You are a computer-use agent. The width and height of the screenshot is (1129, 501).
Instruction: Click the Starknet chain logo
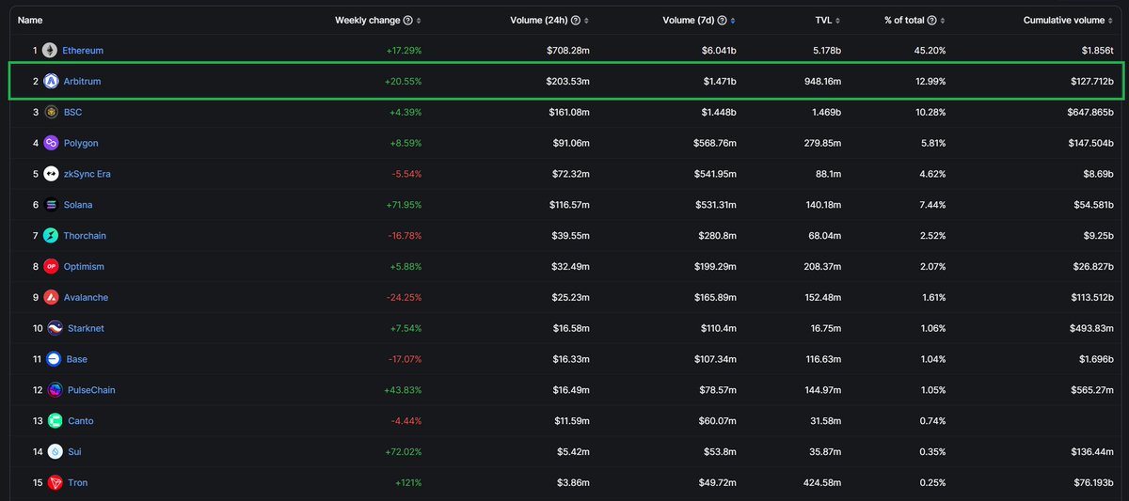[55, 328]
